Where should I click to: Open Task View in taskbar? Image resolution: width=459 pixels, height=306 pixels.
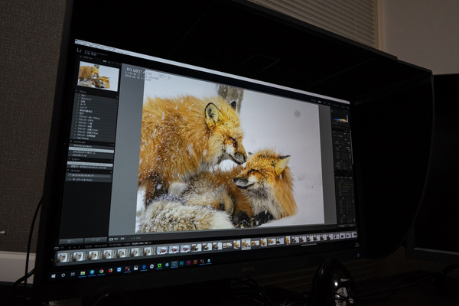click(x=73, y=274)
